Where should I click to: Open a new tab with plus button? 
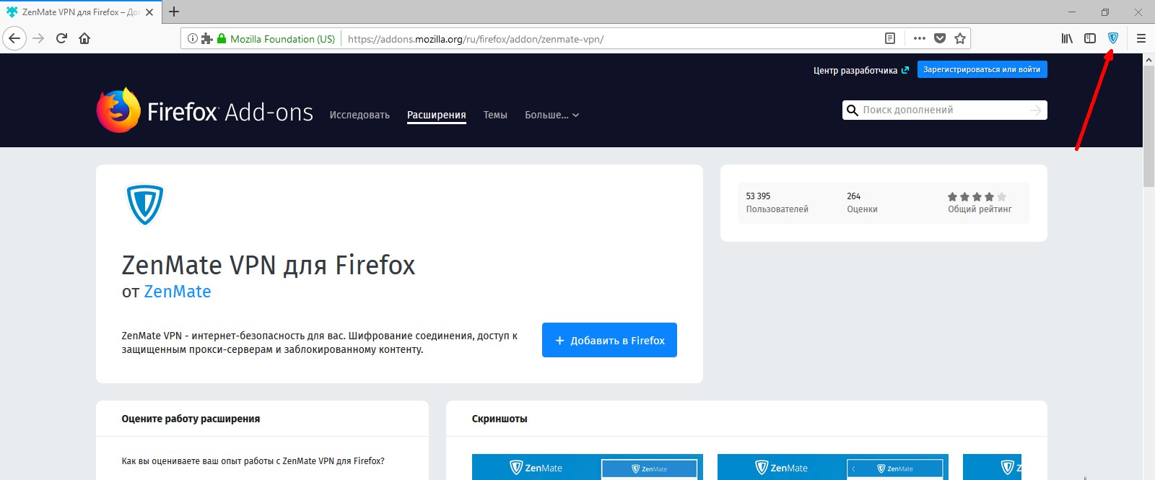click(174, 12)
